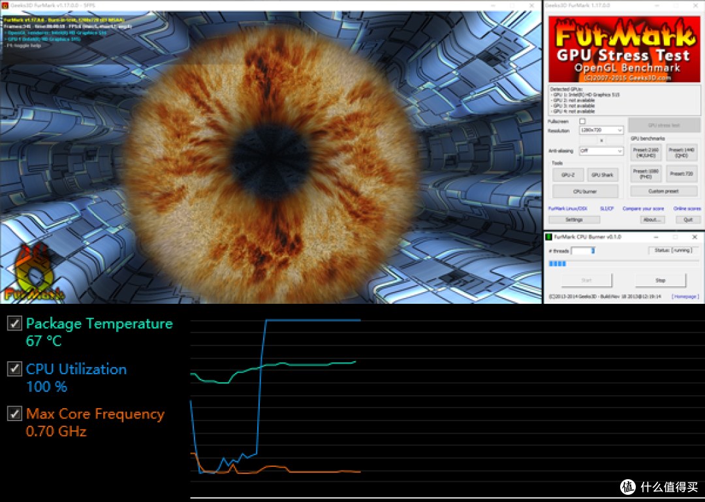Click the custom width resolution field

[x=590, y=141]
